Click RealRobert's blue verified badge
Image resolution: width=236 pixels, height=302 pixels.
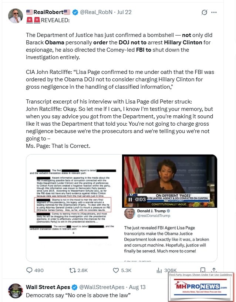[x=75, y=12]
